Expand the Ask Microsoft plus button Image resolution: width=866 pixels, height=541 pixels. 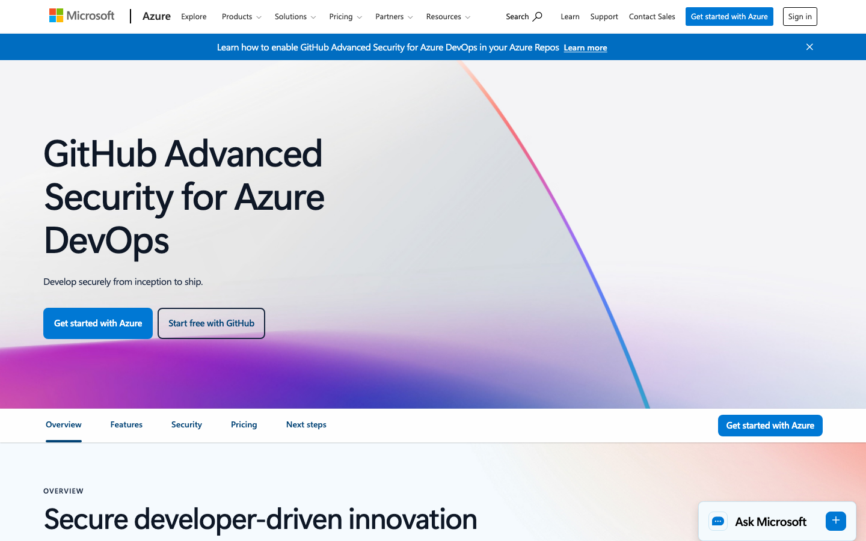tap(836, 521)
